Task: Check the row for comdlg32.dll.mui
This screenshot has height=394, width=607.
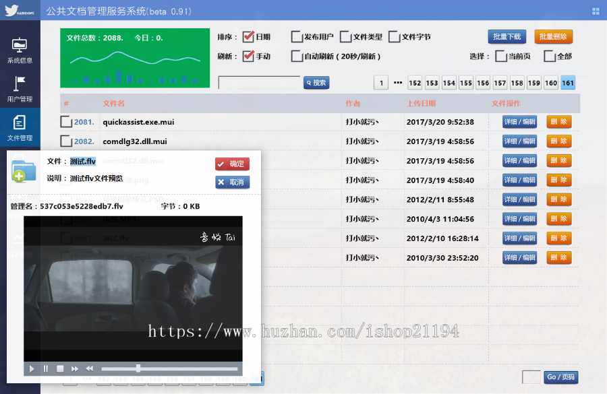Action: point(66,141)
